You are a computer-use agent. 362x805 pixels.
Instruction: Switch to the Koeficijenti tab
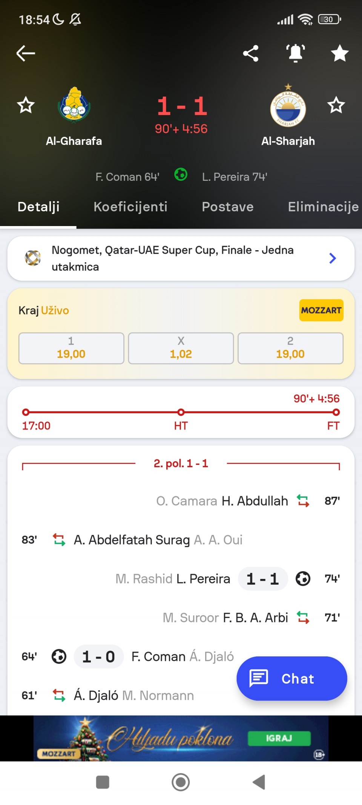pos(130,207)
